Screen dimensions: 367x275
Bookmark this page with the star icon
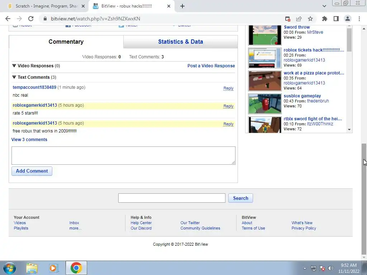coord(310,19)
